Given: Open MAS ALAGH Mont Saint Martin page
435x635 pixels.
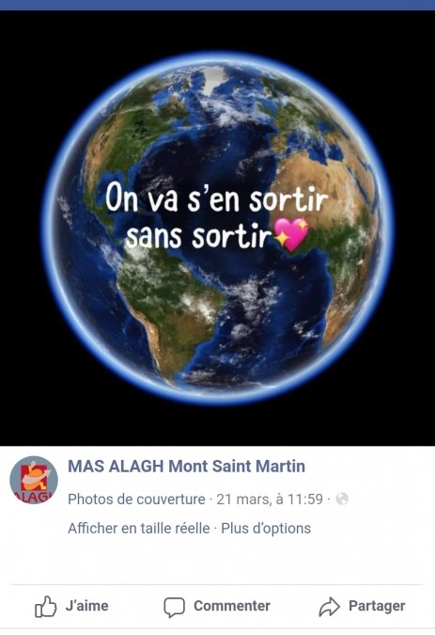Looking at the screenshot, I should click(x=186, y=466).
